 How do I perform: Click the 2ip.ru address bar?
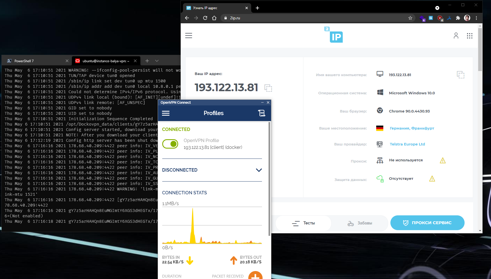point(313,18)
